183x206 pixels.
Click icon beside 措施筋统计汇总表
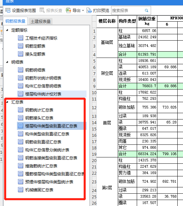point(21,166)
